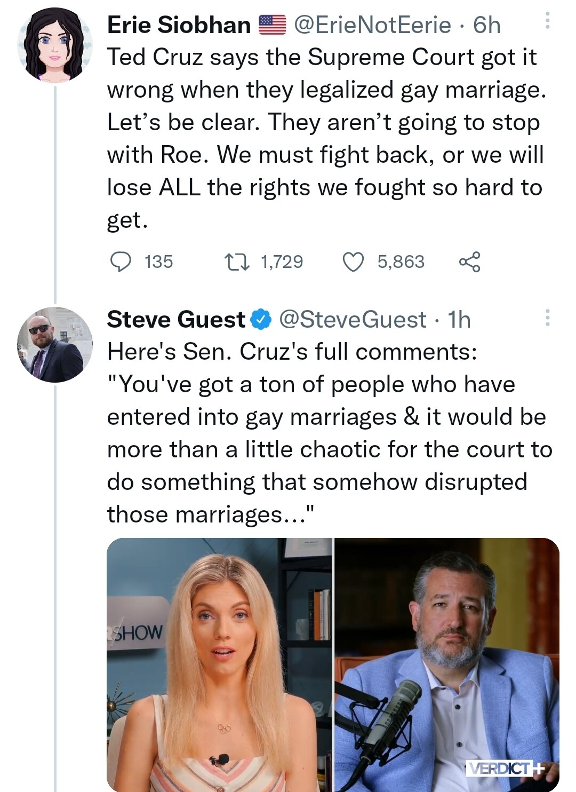Image resolution: width=576 pixels, height=792 pixels.
Task: Click the Erie Siobhan display name
Action: [x=179, y=25]
